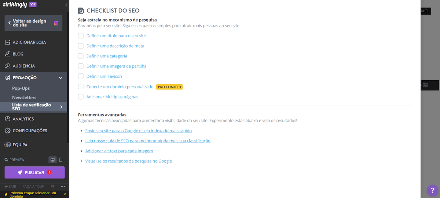Click the Audiência people icon

point(7,66)
